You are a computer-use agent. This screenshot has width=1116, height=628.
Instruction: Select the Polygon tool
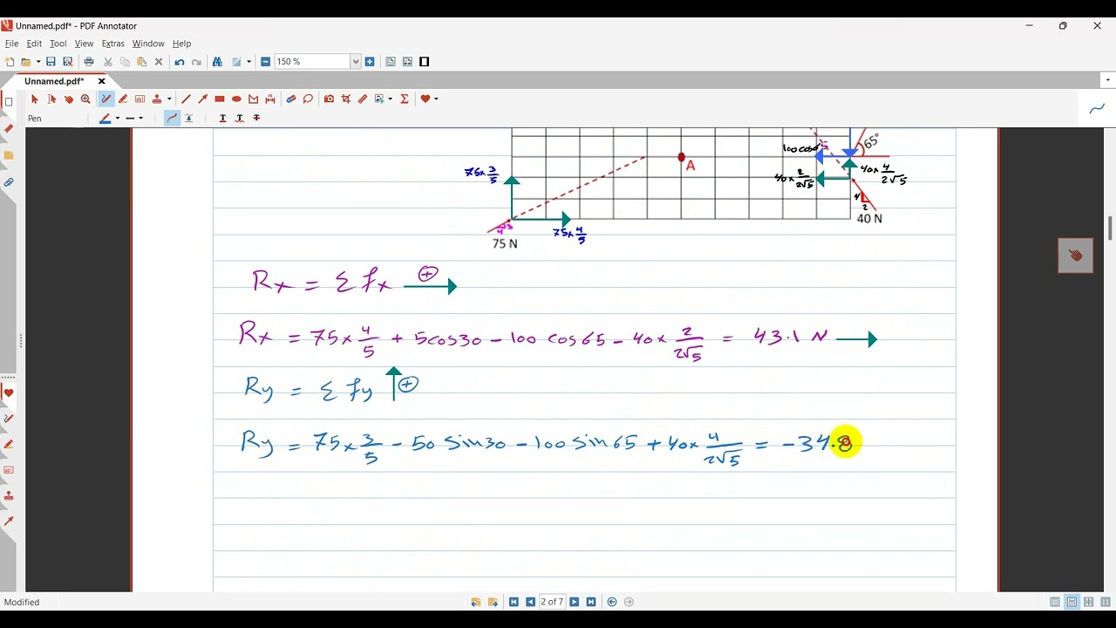pos(254,99)
